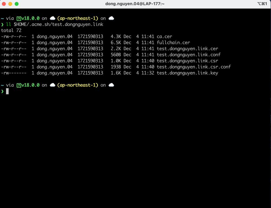The height and width of the screenshot is (208, 271).
Task: Click the green arrow prompt symbol
Action: tap(2, 24)
